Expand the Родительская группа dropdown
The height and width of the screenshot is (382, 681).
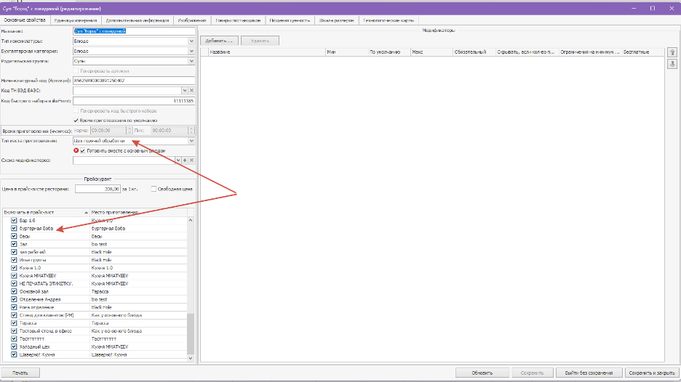coord(191,62)
